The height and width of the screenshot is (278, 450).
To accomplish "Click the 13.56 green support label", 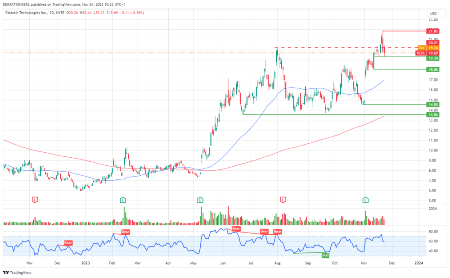I will point(433,115).
